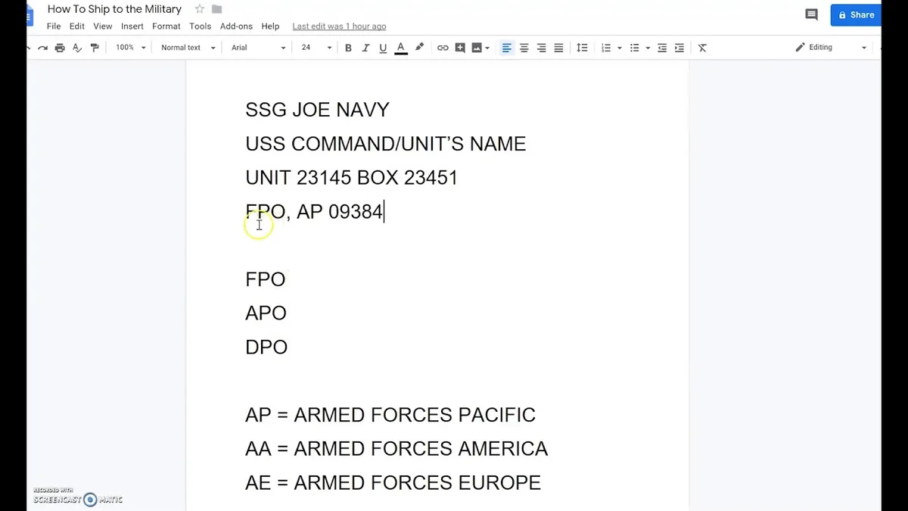The image size is (908, 511).
Task: Open the line spacing options
Action: (582, 48)
